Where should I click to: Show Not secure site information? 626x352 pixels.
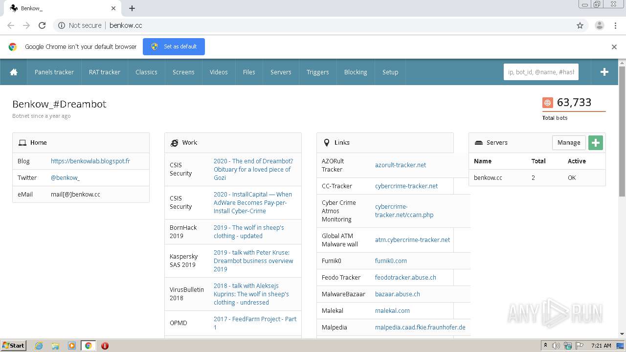coord(80,25)
